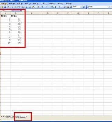Expand the font name dropdown
The height and width of the screenshot is (122, 112).
click(x=109, y=7)
